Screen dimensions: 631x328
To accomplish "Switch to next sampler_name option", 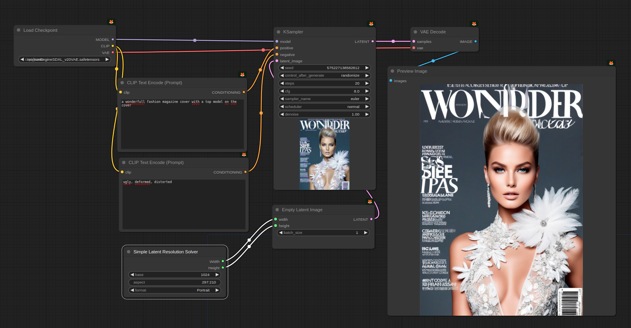I will coord(367,99).
